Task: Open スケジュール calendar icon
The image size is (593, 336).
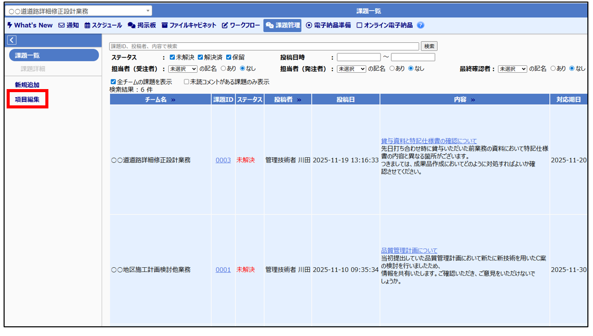Action: [87, 25]
